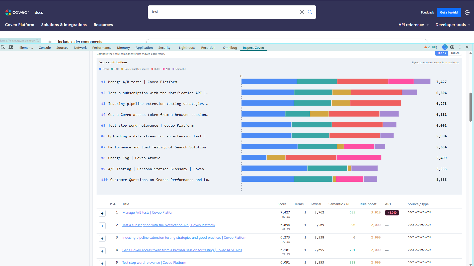Screen dimensions: 474x266
Task: Open the Resources nav item
Action: point(103,25)
